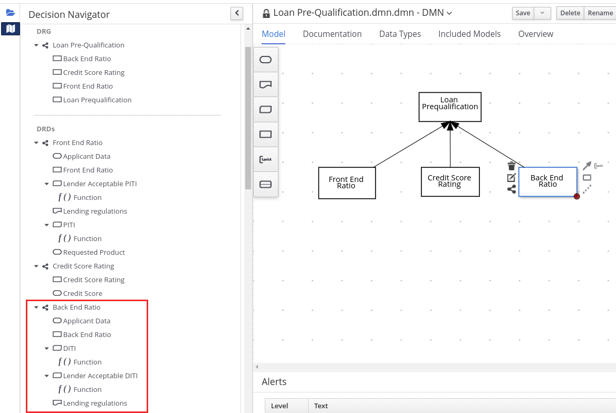
Task: Delete Back End Ratio node via trash icon
Action: (511, 166)
